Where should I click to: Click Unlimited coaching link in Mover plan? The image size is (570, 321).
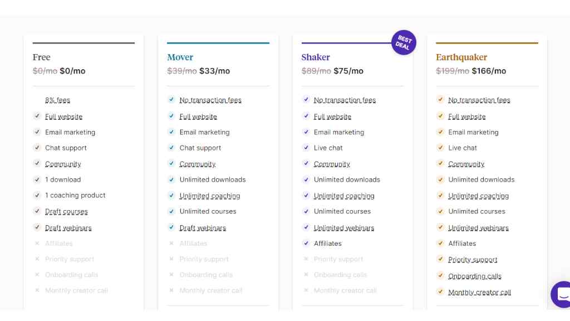(210, 196)
